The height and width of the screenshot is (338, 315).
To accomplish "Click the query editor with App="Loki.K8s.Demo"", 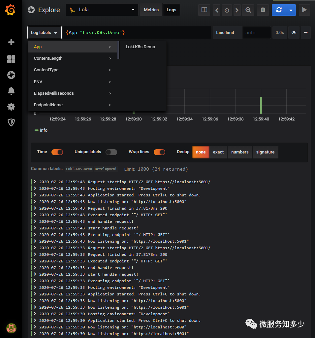I will tap(137, 33).
